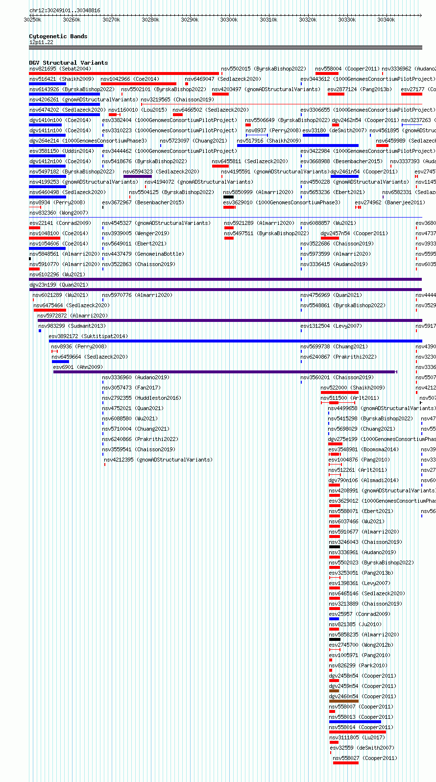Screen dimensions: 436x782
Task: Click the nsv6469047 (Sedlazeck2020) label
Action: pyautogui.click(x=223, y=79)
